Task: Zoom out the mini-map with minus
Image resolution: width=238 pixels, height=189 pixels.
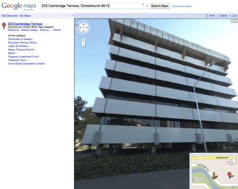Action: pyautogui.click(x=234, y=161)
